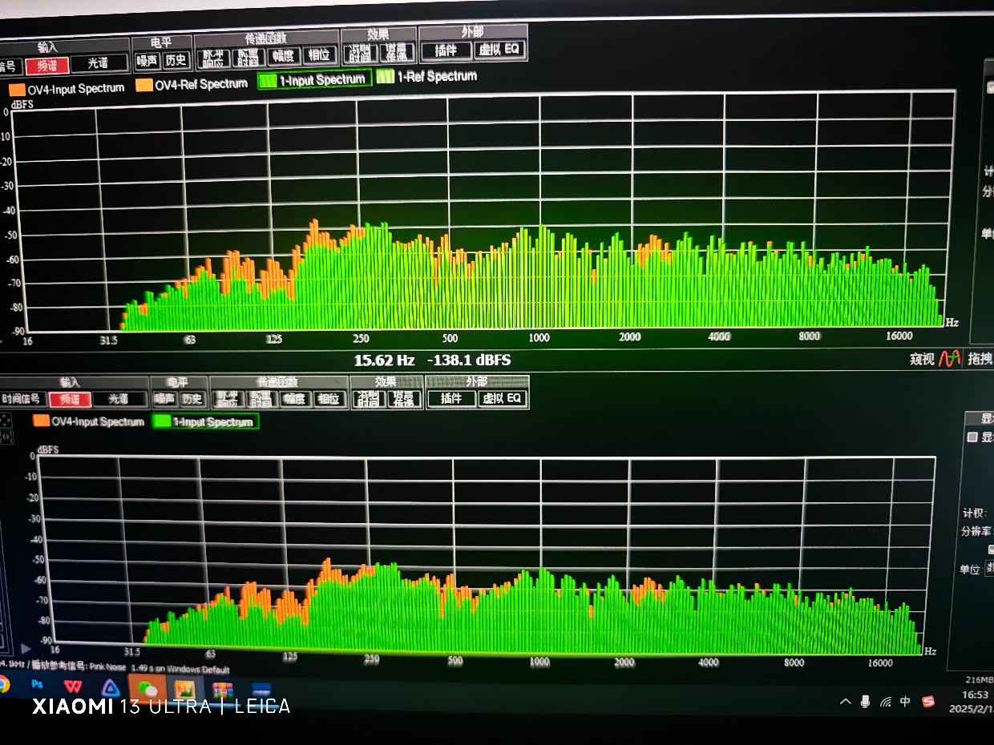The width and height of the screenshot is (994, 745).
Task: Select OV4-Input Spectrum trace in lower legend
Action: [88, 421]
